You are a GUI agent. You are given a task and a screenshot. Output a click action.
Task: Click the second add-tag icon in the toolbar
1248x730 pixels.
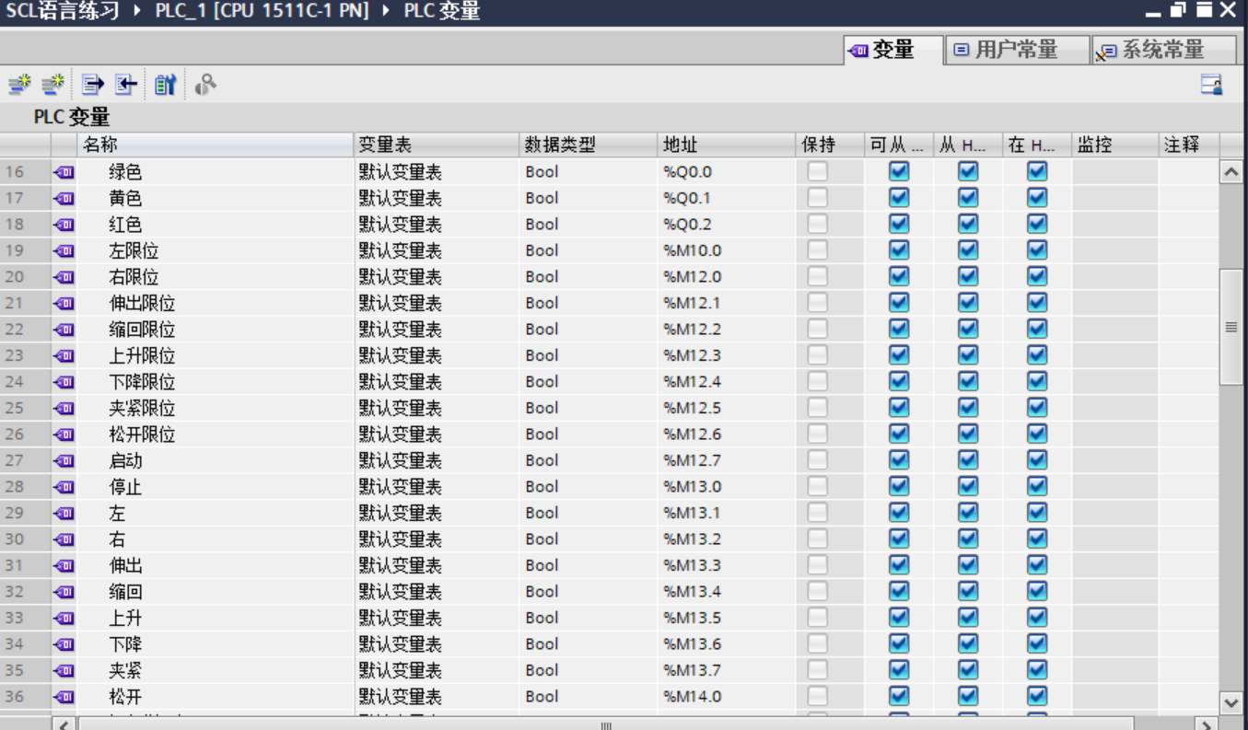tap(52, 85)
